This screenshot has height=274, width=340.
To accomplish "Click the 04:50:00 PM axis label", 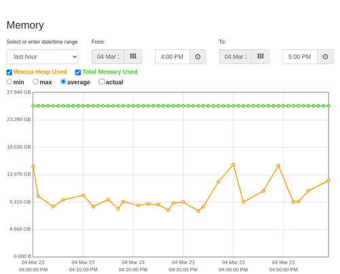I will coord(284,270).
